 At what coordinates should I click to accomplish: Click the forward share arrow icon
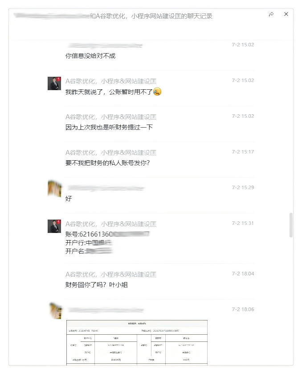[x=271, y=14]
